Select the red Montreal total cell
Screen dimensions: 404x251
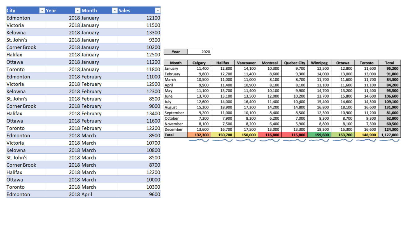pos(270,135)
